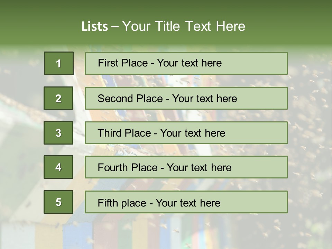Viewport: 332px width, 249px height.
Task: Select the number 4 box
Action: pyautogui.click(x=58, y=167)
